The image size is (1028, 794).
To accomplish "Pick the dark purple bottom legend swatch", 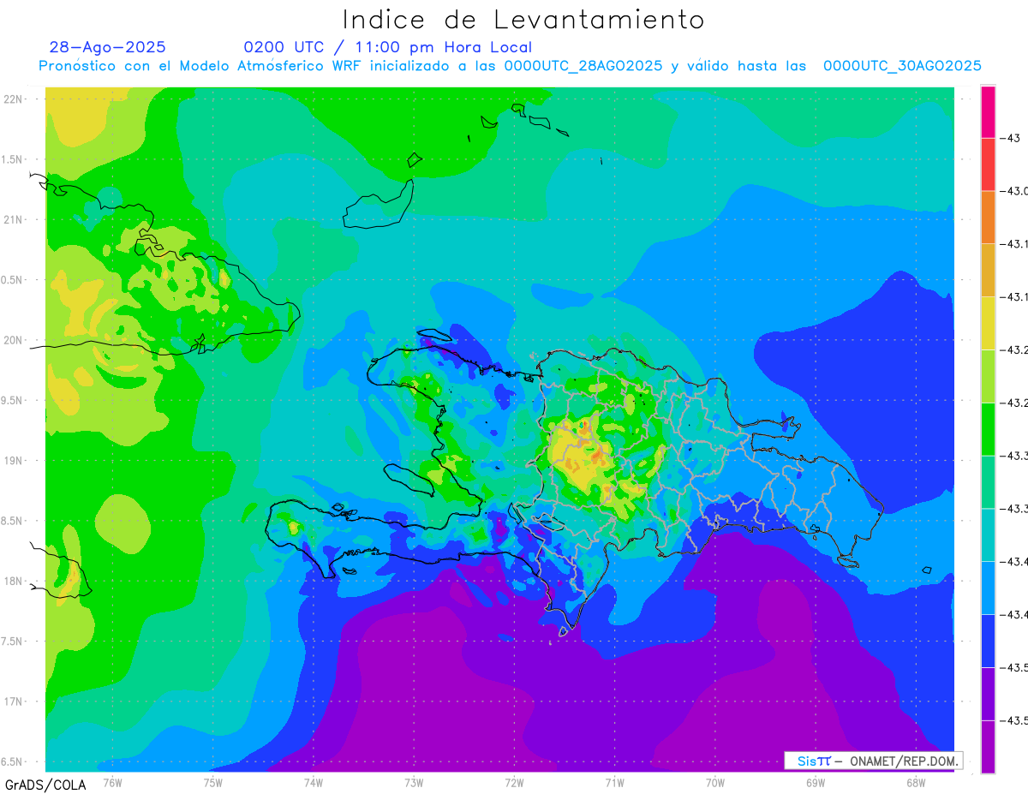I will pyautogui.click(x=988, y=747).
